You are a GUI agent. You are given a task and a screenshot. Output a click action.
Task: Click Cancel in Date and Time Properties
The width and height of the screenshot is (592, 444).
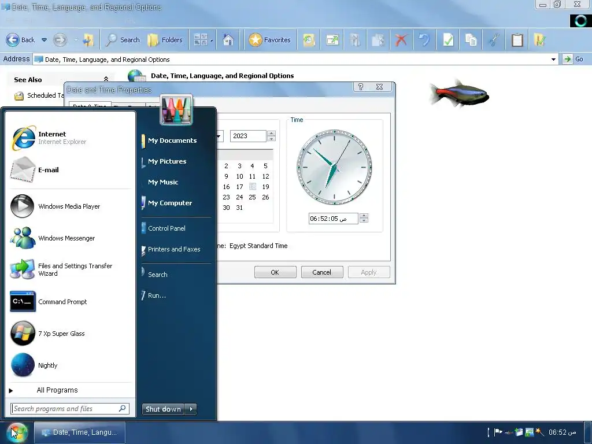click(x=321, y=272)
